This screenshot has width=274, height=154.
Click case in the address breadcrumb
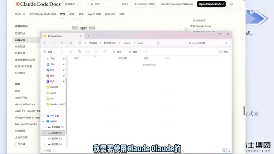(x=140, y=43)
